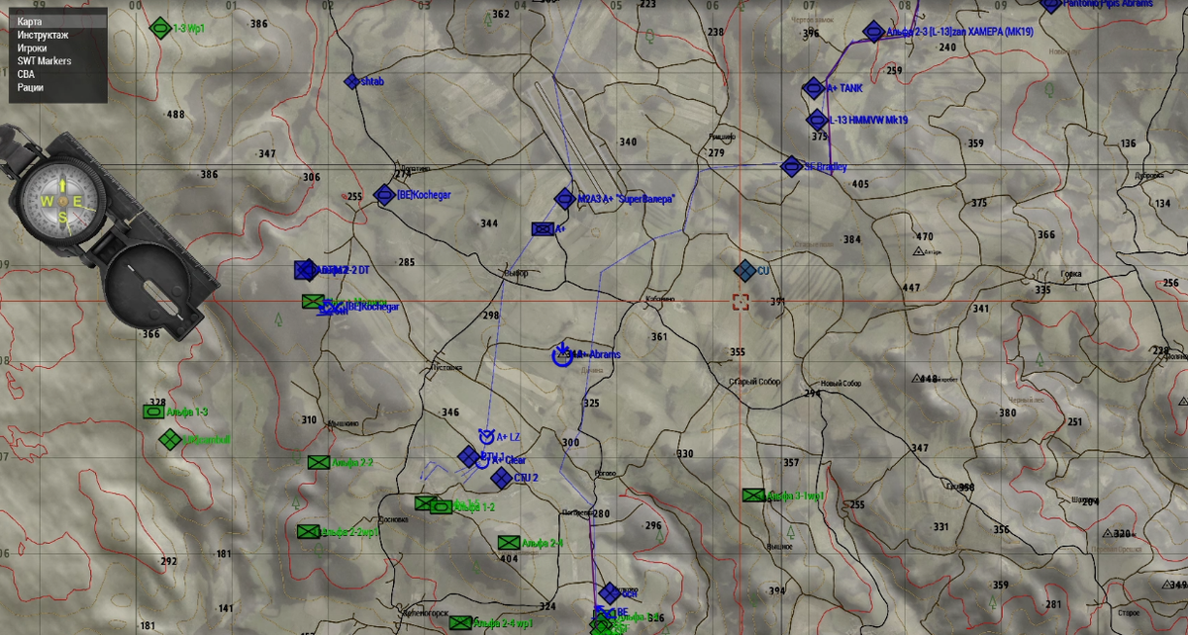
Task: Click the red map cursor reticle
Action: click(741, 302)
